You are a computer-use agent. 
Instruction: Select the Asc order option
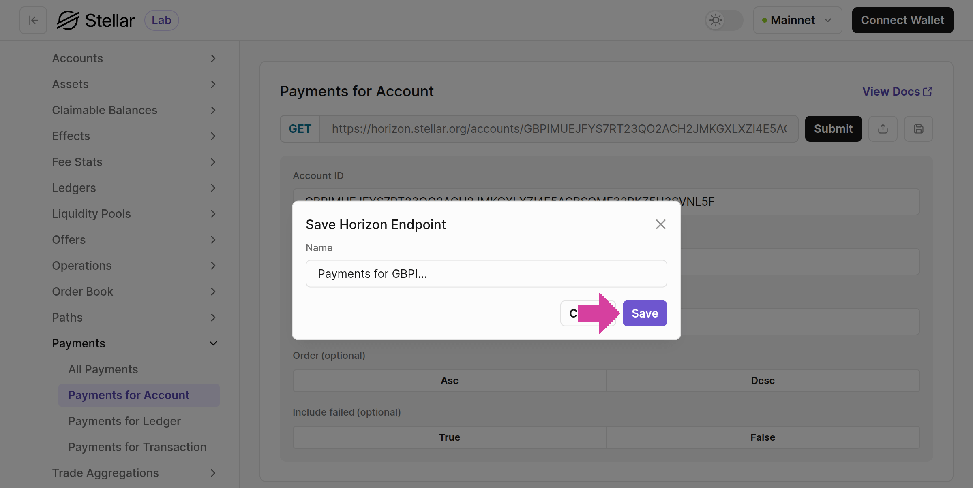449,381
